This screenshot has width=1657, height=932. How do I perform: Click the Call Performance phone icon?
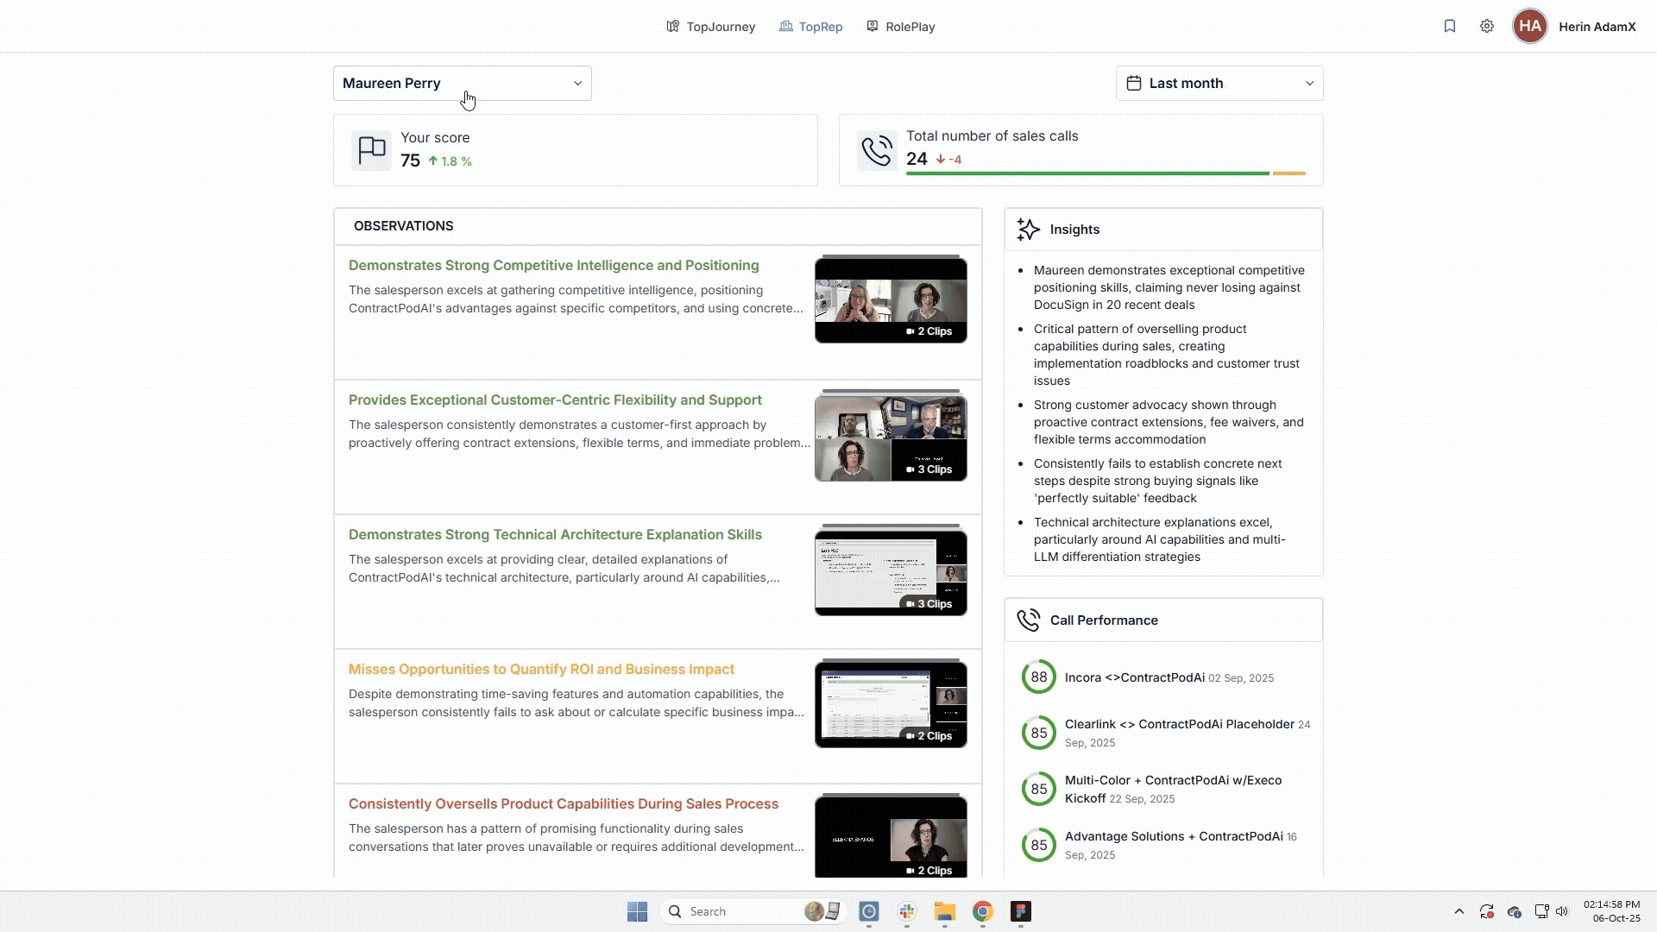point(1028,620)
